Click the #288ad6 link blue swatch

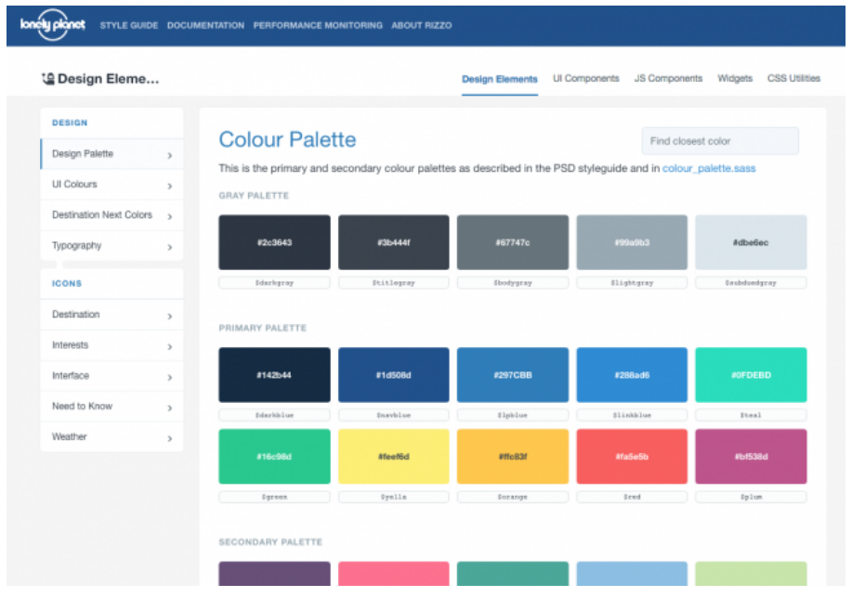click(x=632, y=375)
